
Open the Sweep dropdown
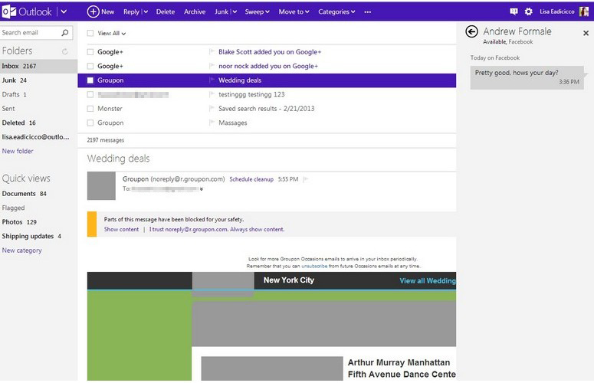click(257, 11)
